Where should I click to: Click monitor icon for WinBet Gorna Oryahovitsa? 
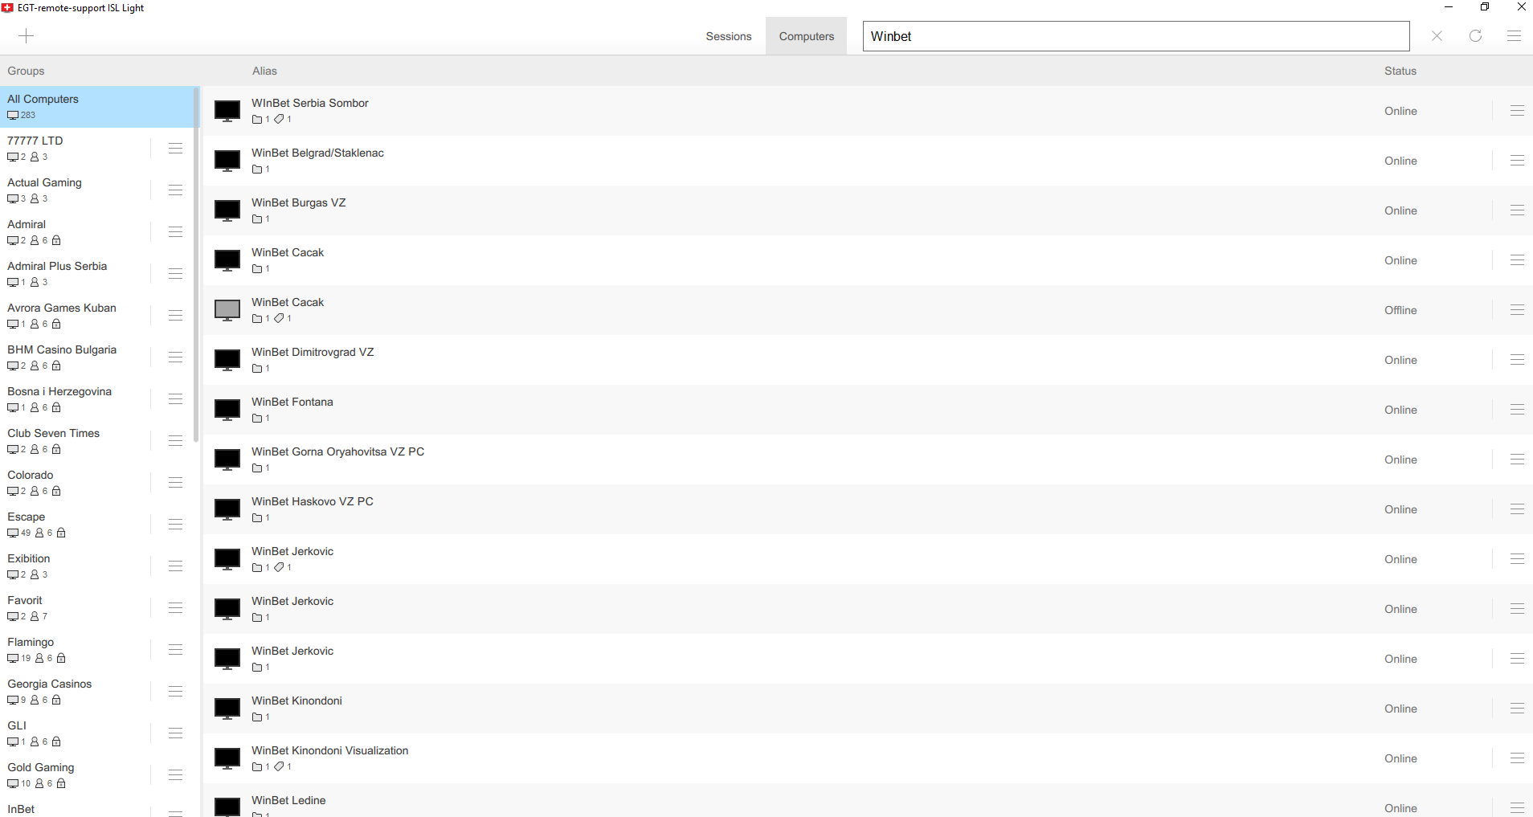click(227, 460)
